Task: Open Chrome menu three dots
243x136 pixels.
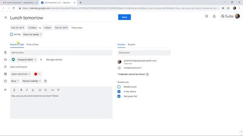Action: [x=240, y=8]
